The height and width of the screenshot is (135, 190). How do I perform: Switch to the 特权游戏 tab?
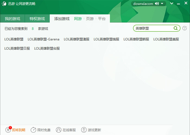coord(37,19)
